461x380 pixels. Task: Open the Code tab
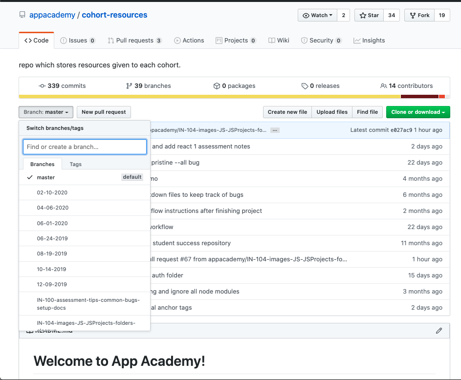coord(37,41)
